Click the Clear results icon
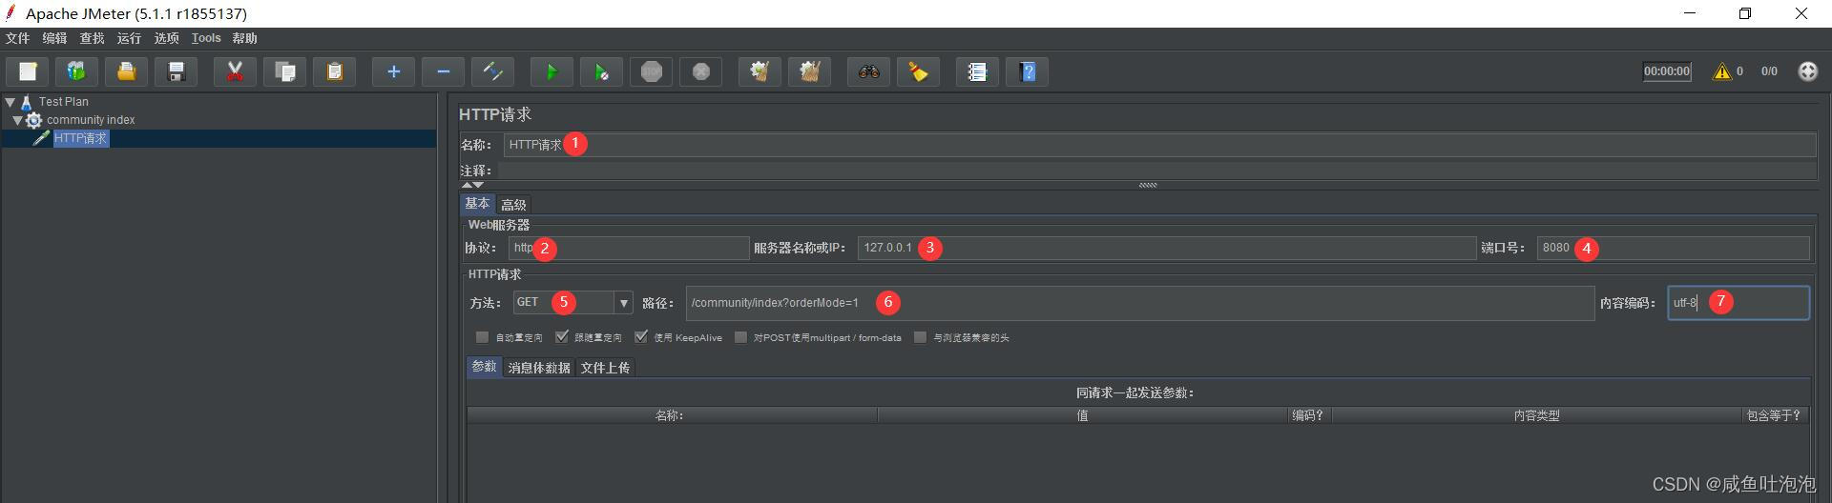 pyautogui.click(x=760, y=71)
